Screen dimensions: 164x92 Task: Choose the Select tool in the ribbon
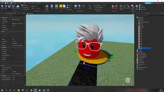coord(2,7)
